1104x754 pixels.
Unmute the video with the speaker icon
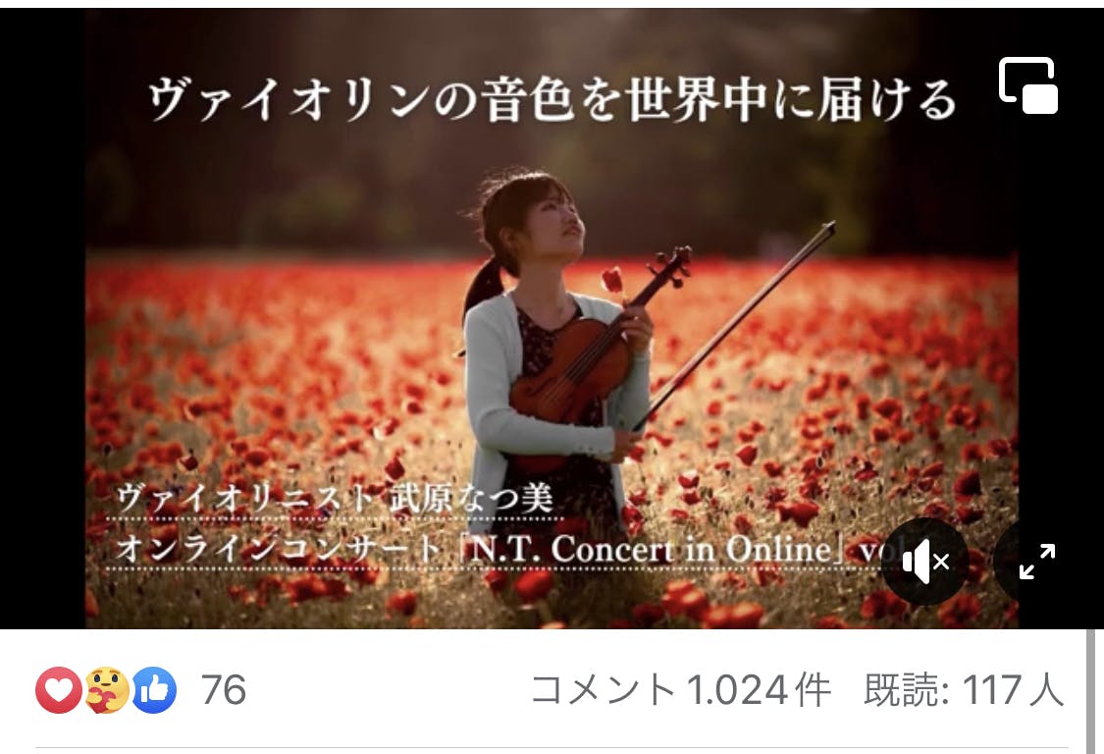[x=925, y=562]
